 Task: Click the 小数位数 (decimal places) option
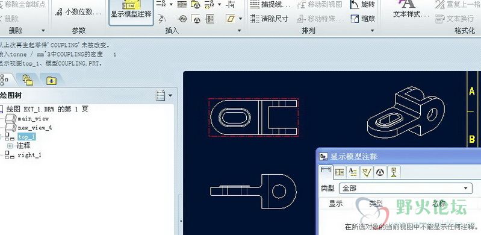[x=78, y=12]
